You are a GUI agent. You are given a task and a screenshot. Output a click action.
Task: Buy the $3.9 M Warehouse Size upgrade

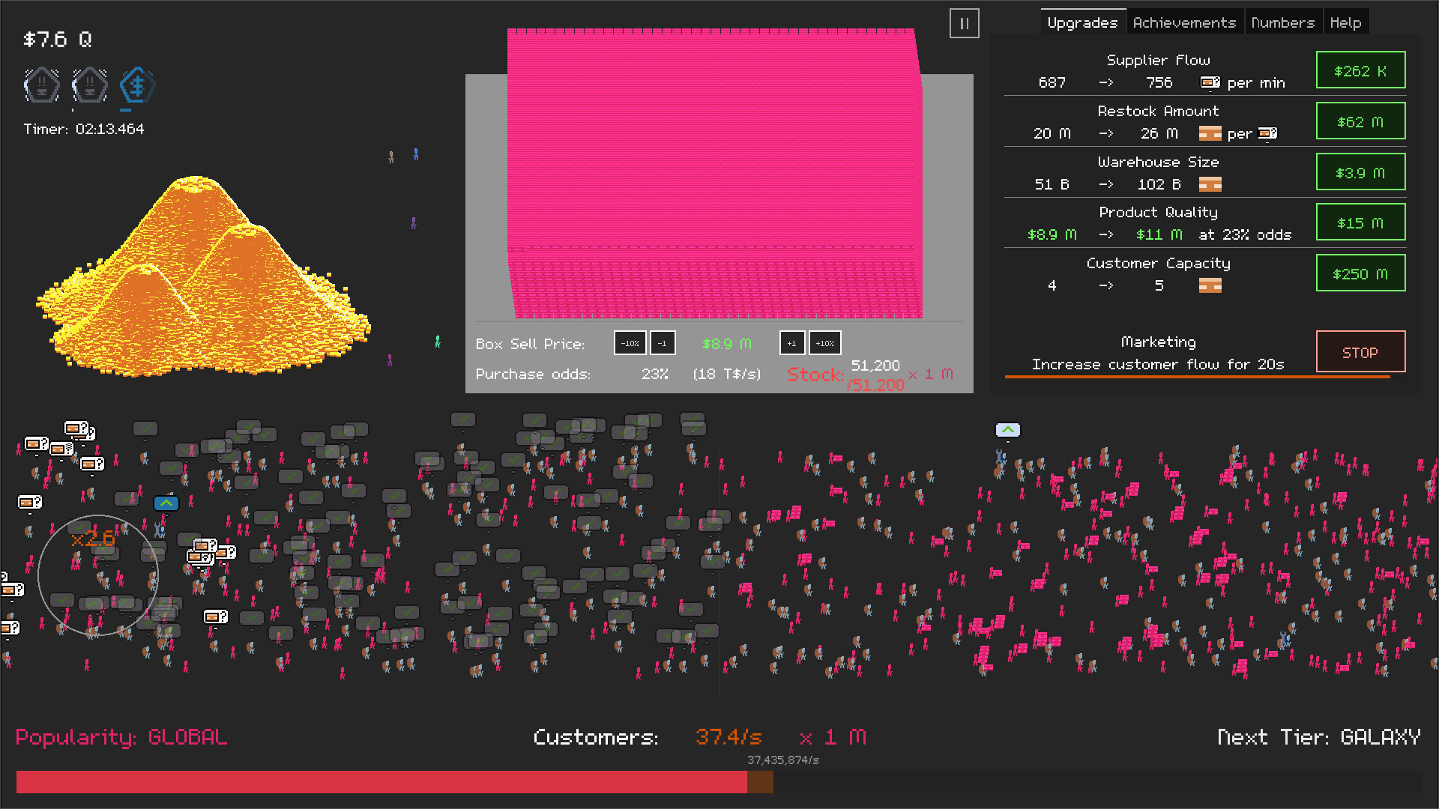tap(1360, 172)
